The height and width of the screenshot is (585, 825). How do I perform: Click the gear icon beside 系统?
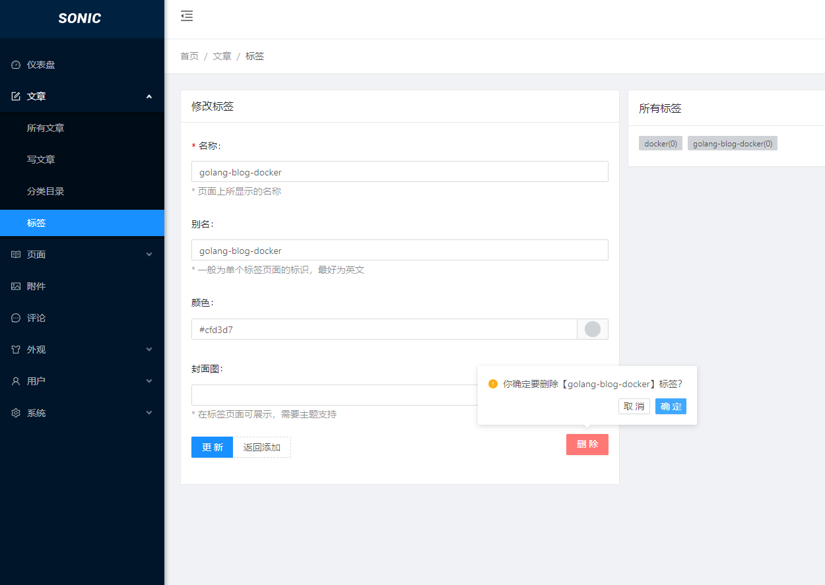click(16, 413)
